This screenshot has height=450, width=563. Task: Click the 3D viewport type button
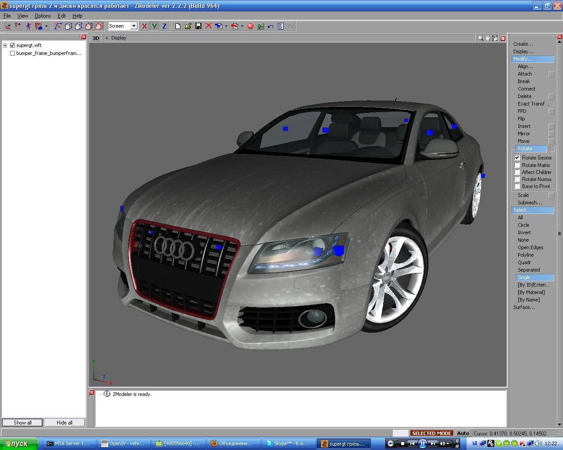tap(96, 38)
